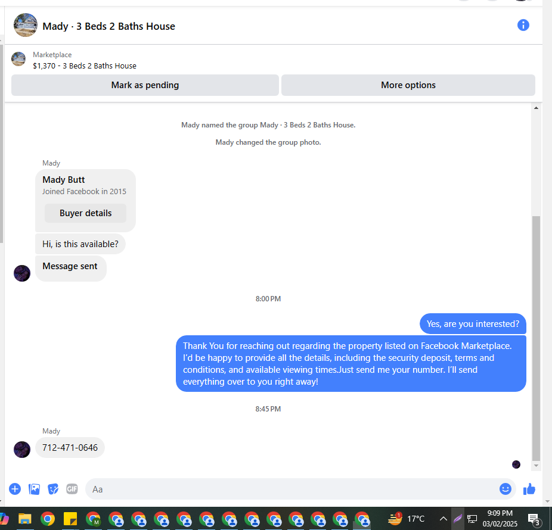Click chat scrollbar down arrow
Image resolution: width=552 pixels, height=530 pixels.
pyautogui.click(x=536, y=466)
